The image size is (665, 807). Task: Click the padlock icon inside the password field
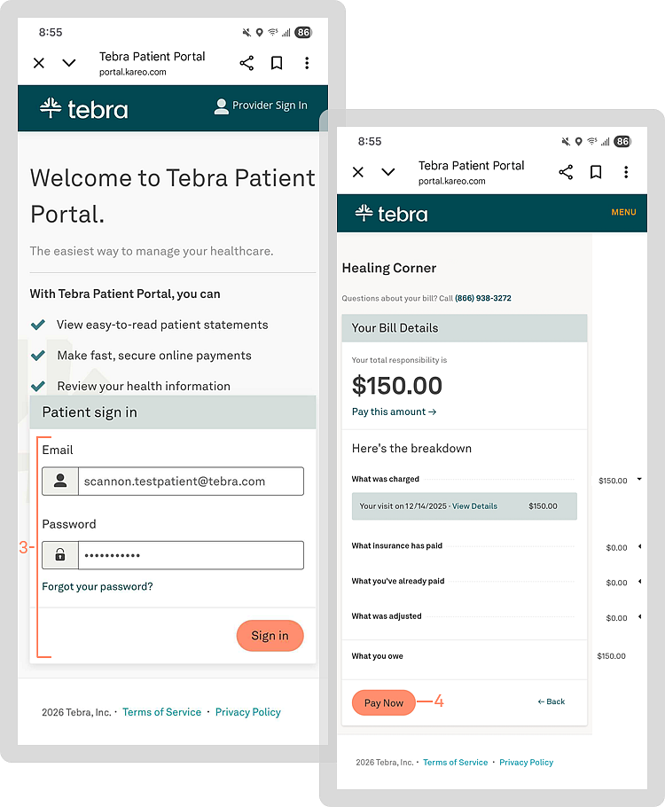click(60, 554)
